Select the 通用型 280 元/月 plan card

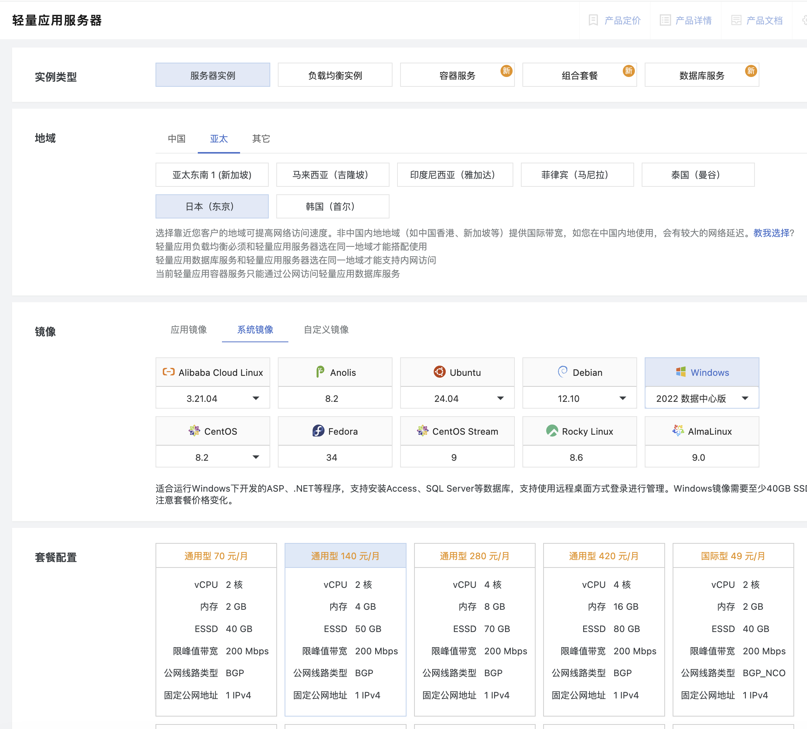[474, 556]
